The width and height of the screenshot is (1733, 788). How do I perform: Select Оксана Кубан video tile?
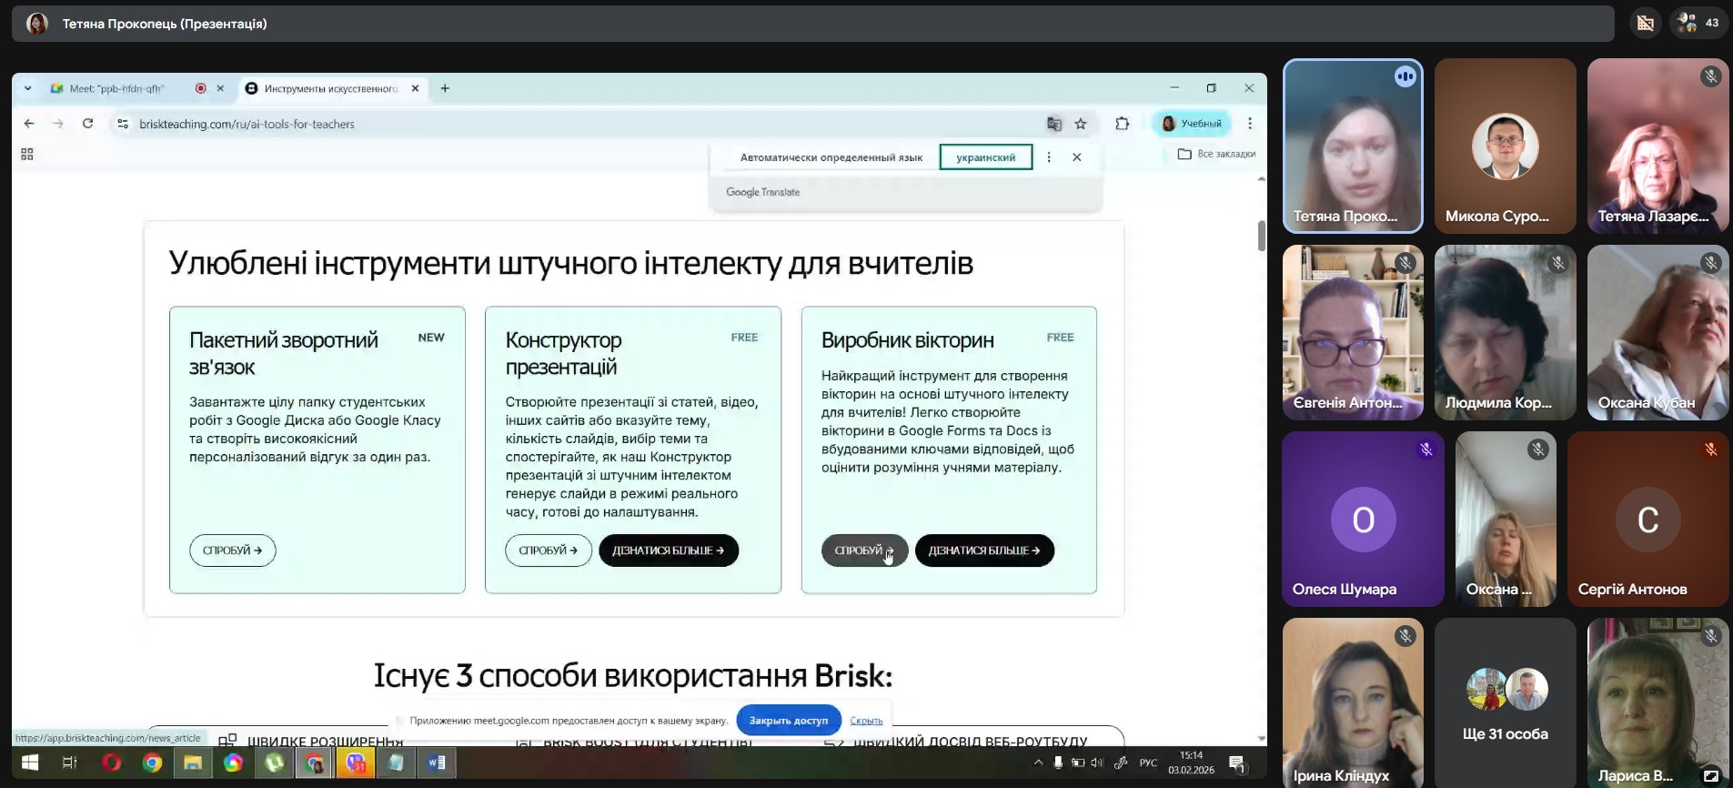[x=1658, y=332]
